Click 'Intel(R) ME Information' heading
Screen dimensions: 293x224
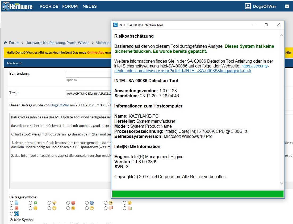click(x=137, y=146)
